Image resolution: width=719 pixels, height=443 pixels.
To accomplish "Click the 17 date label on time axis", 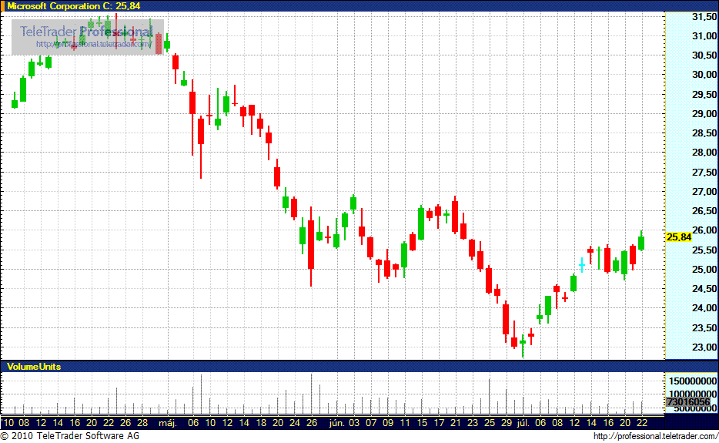I will pos(439,423).
